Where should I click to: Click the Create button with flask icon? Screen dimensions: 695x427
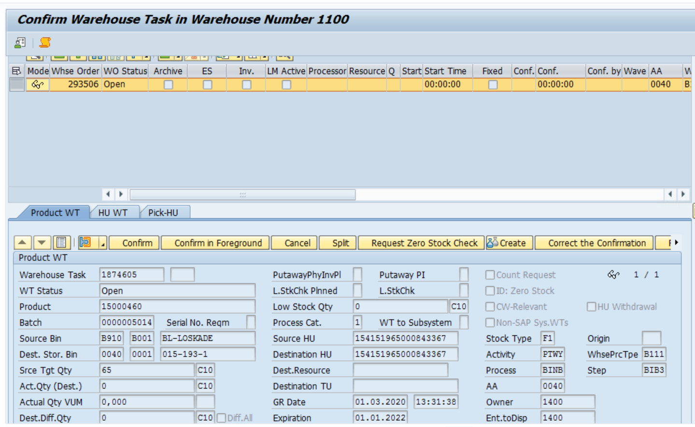point(509,243)
